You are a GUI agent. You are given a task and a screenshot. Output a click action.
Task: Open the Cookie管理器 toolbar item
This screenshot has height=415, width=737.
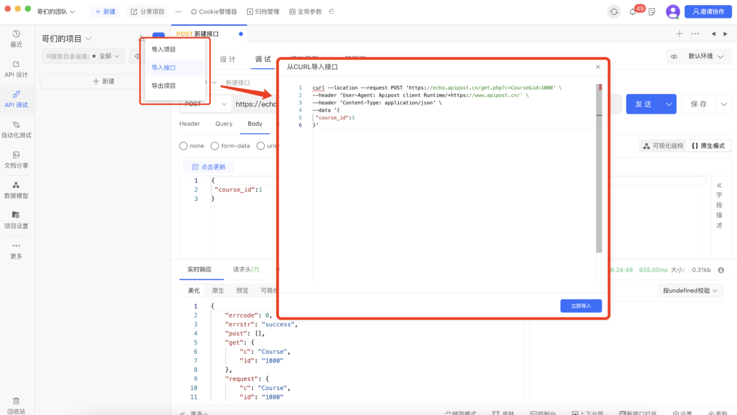[x=214, y=12]
